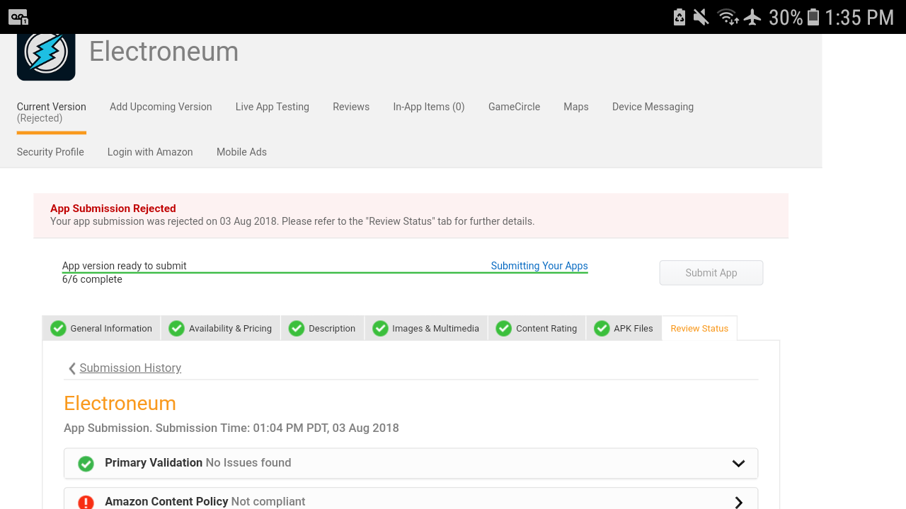Collapse the Primary Validation section arrow

[x=738, y=464]
